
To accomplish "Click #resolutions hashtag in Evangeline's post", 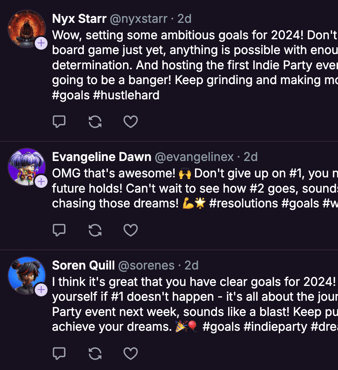I will pos(243,203).
